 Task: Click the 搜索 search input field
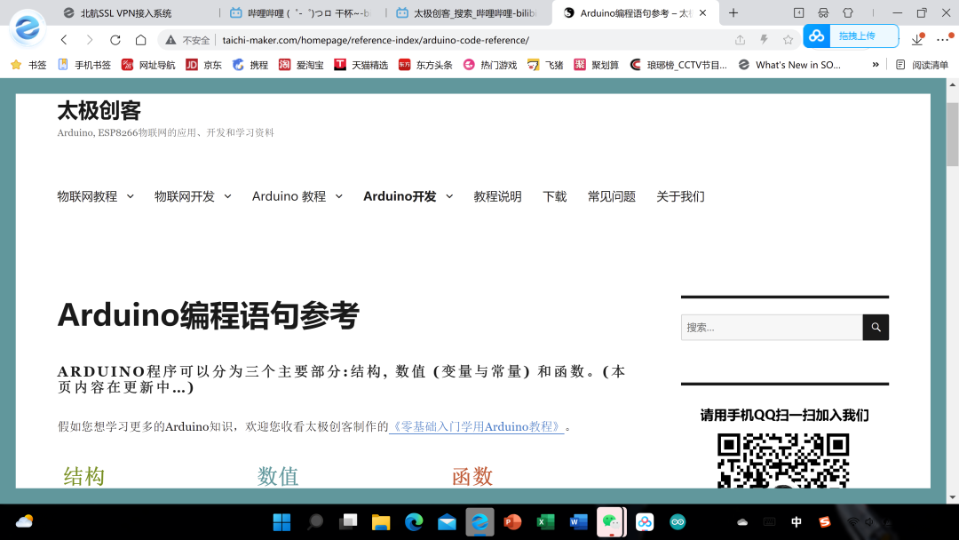point(772,327)
